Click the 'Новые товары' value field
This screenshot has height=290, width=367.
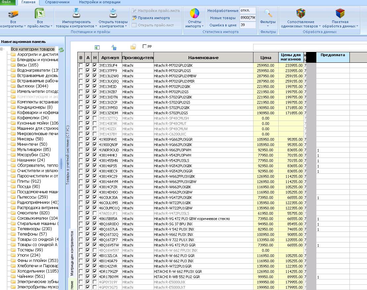248,18
